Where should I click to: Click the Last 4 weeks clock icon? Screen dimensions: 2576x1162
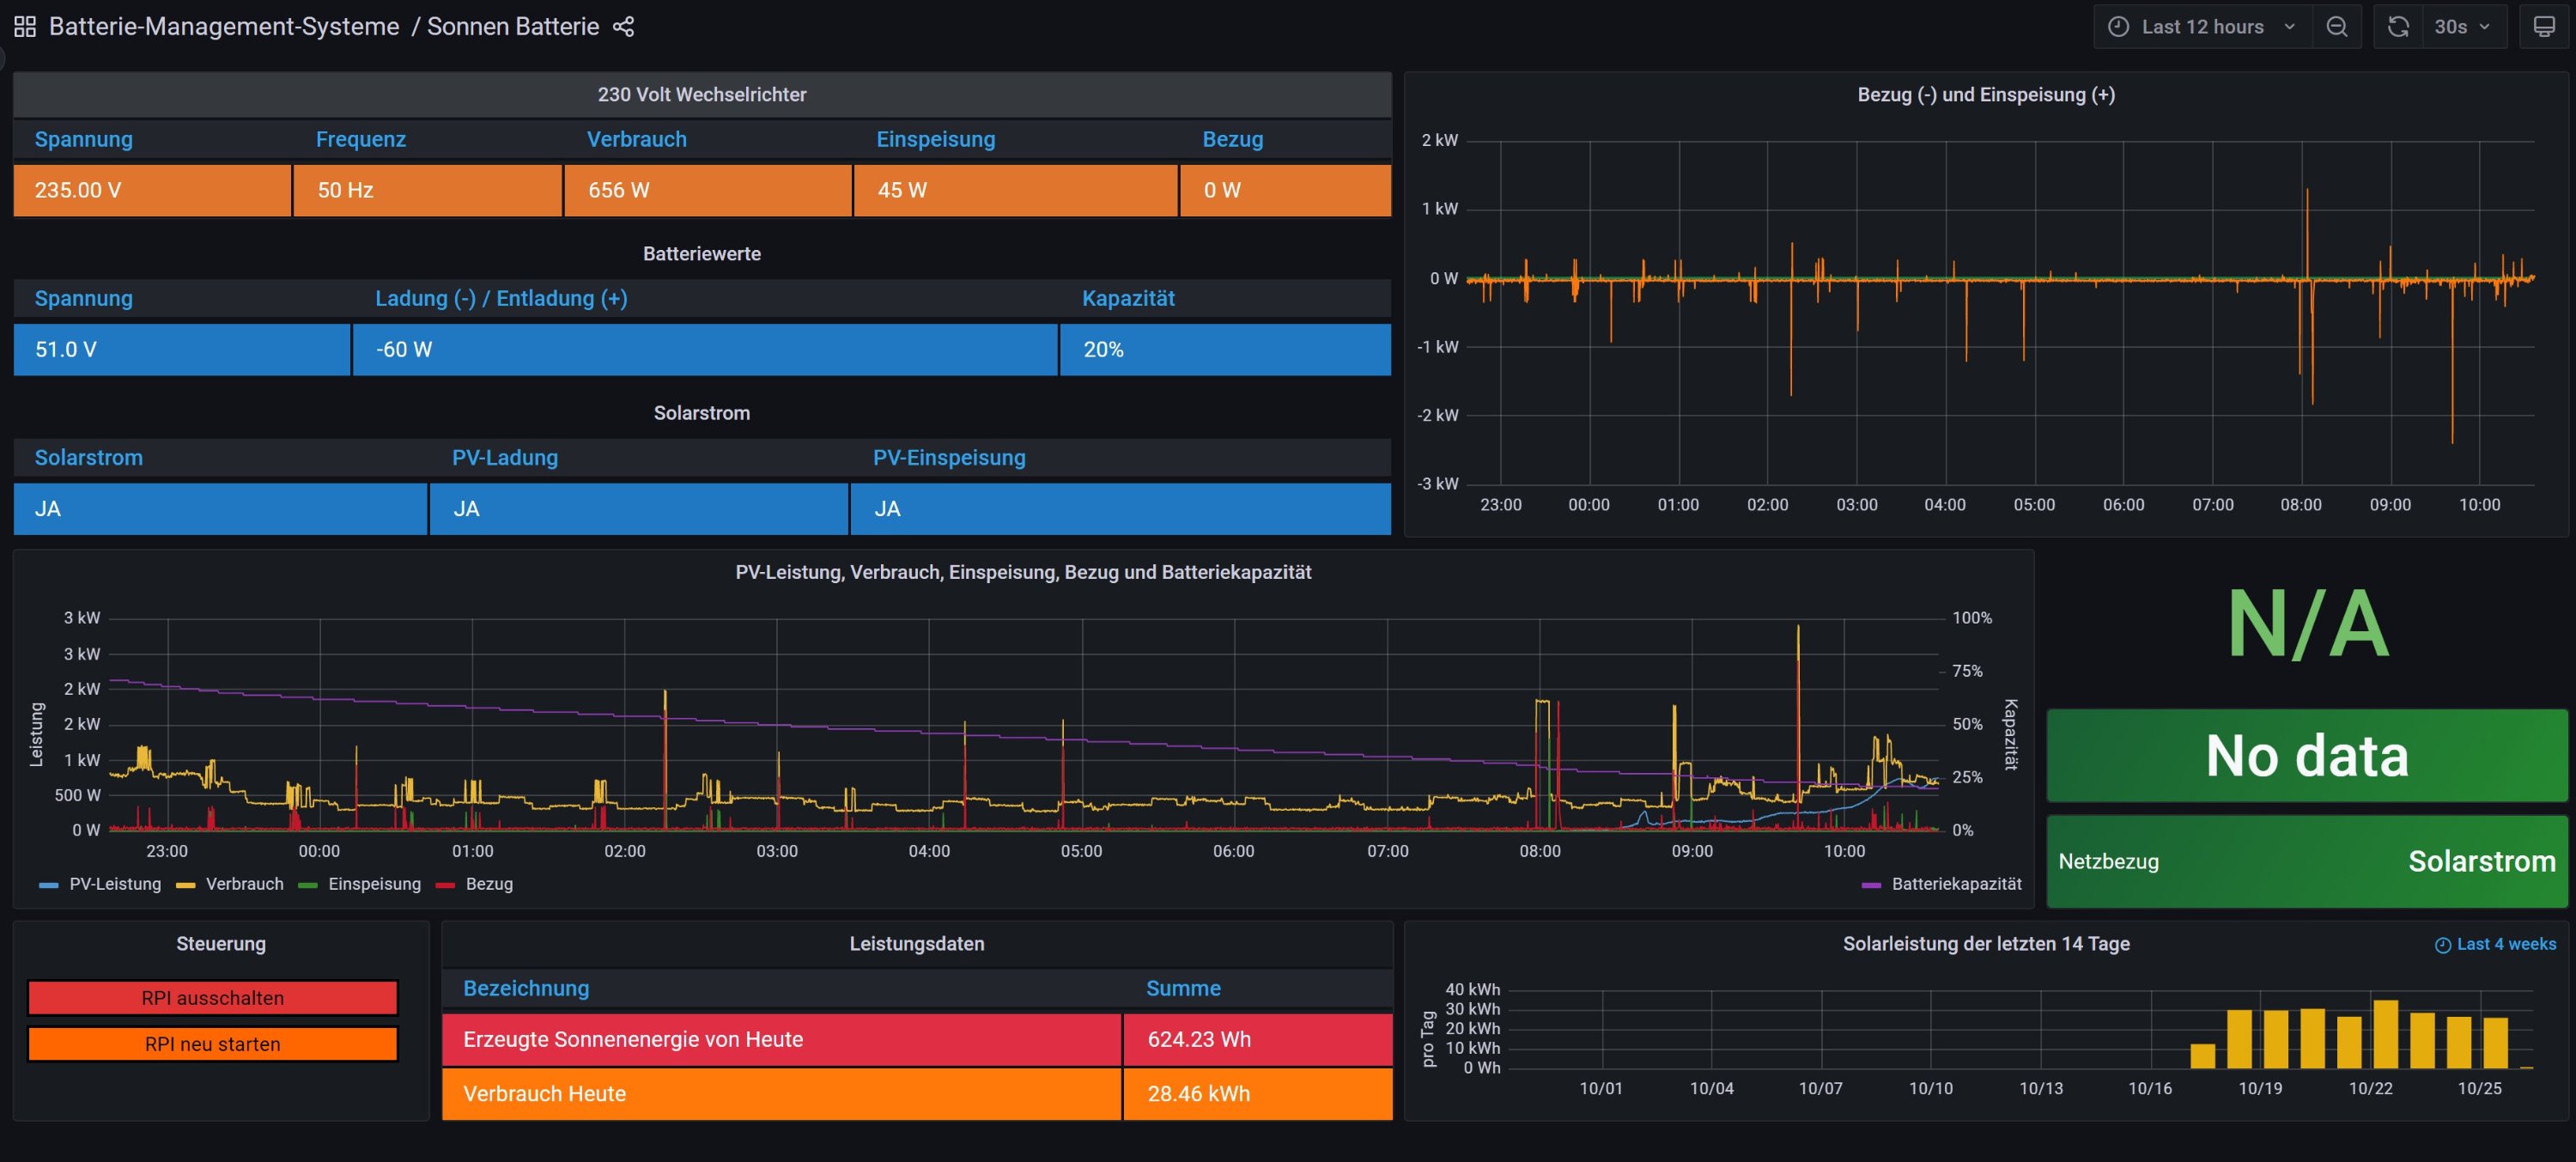pos(2442,945)
